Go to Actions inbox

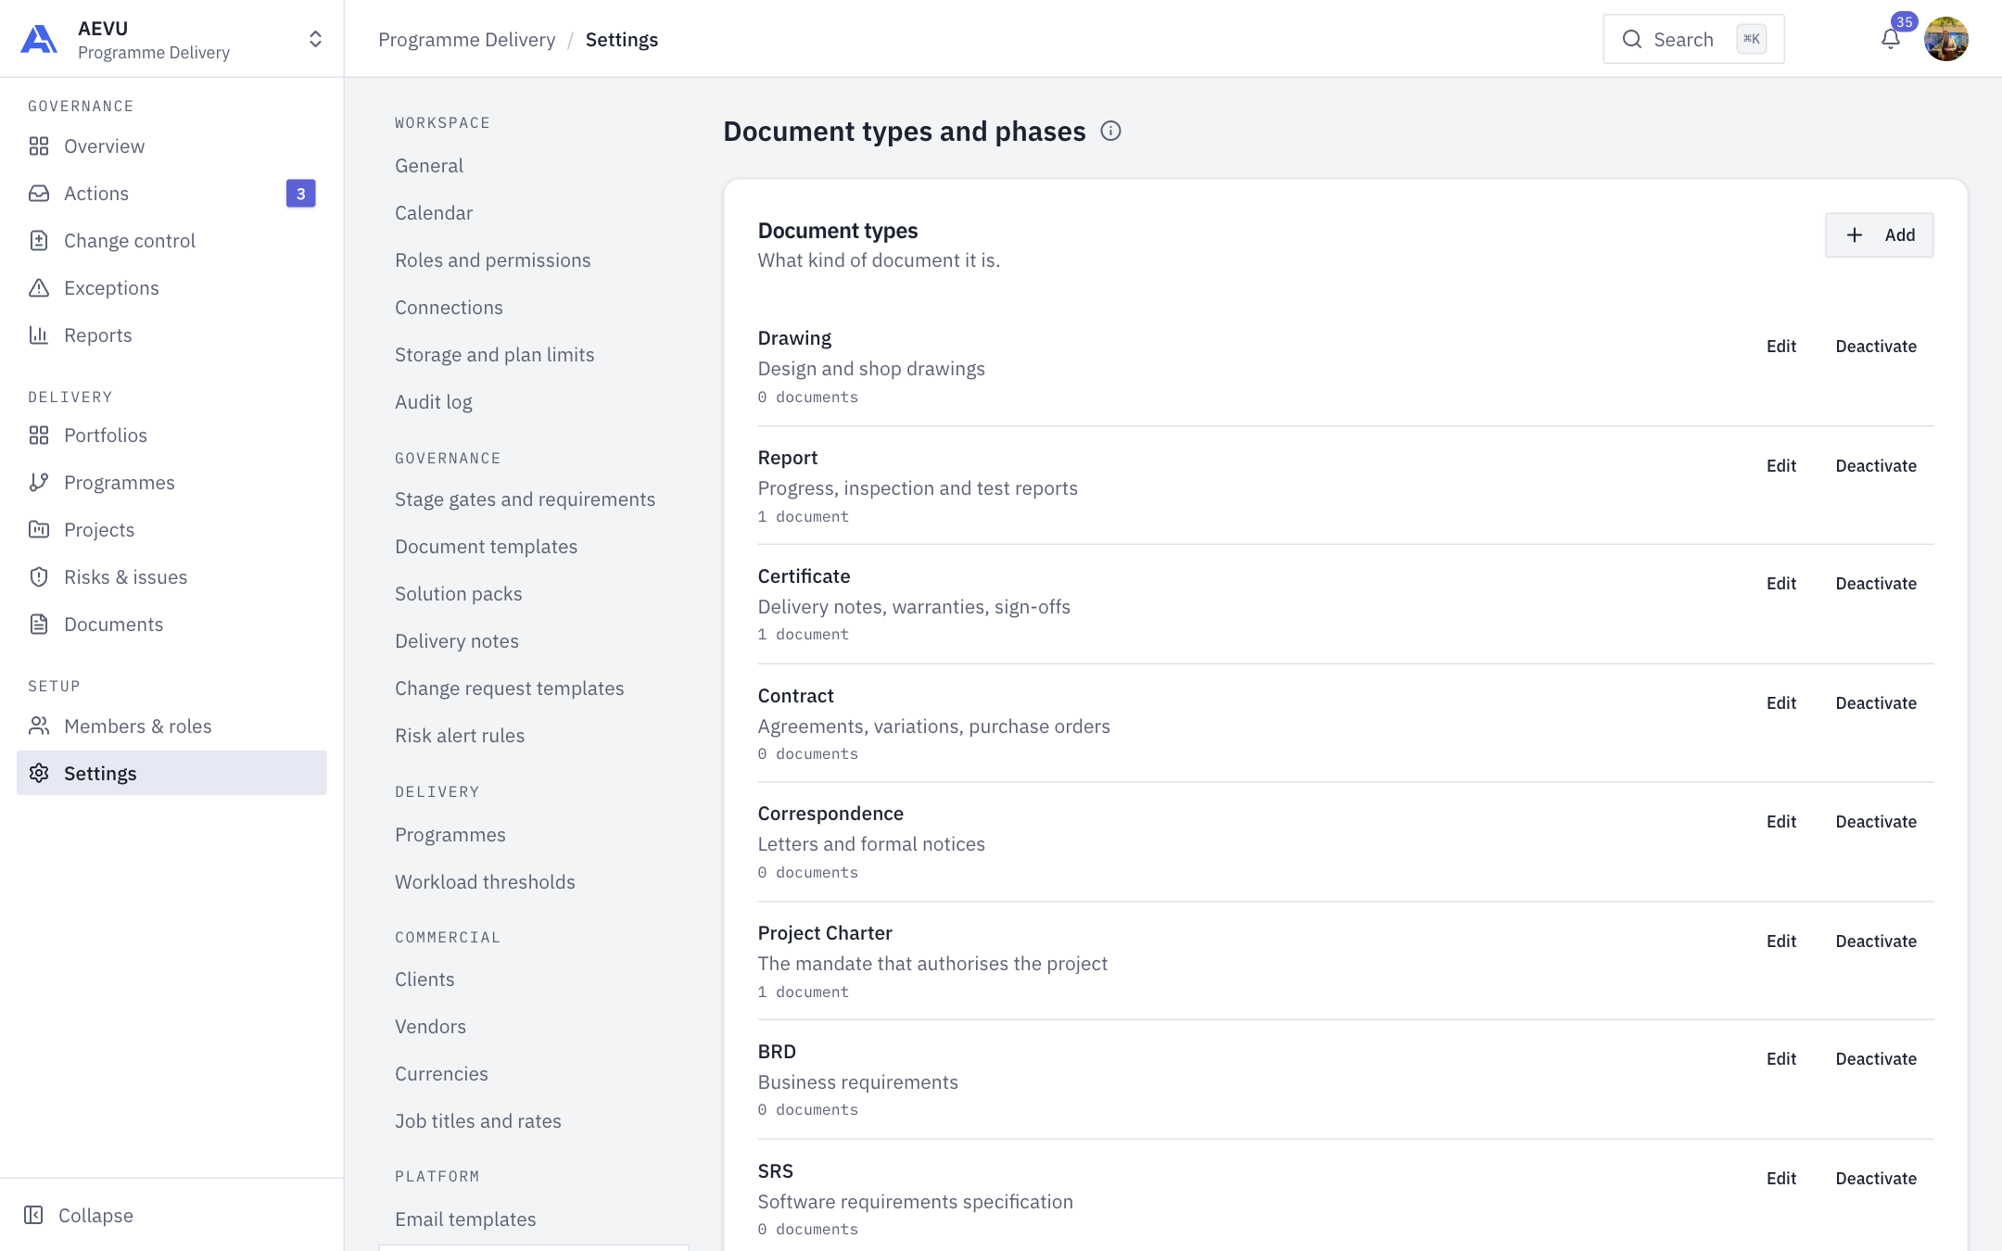(171, 194)
